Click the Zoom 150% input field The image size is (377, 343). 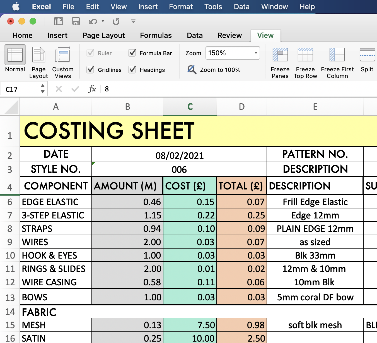(x=229, y=53)
